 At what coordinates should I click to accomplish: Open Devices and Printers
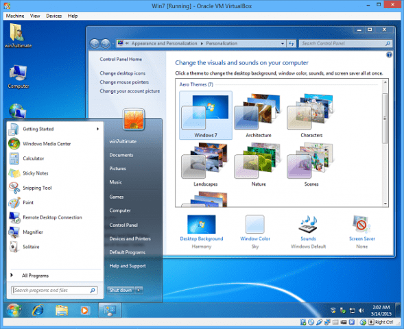tap(130, 239)
